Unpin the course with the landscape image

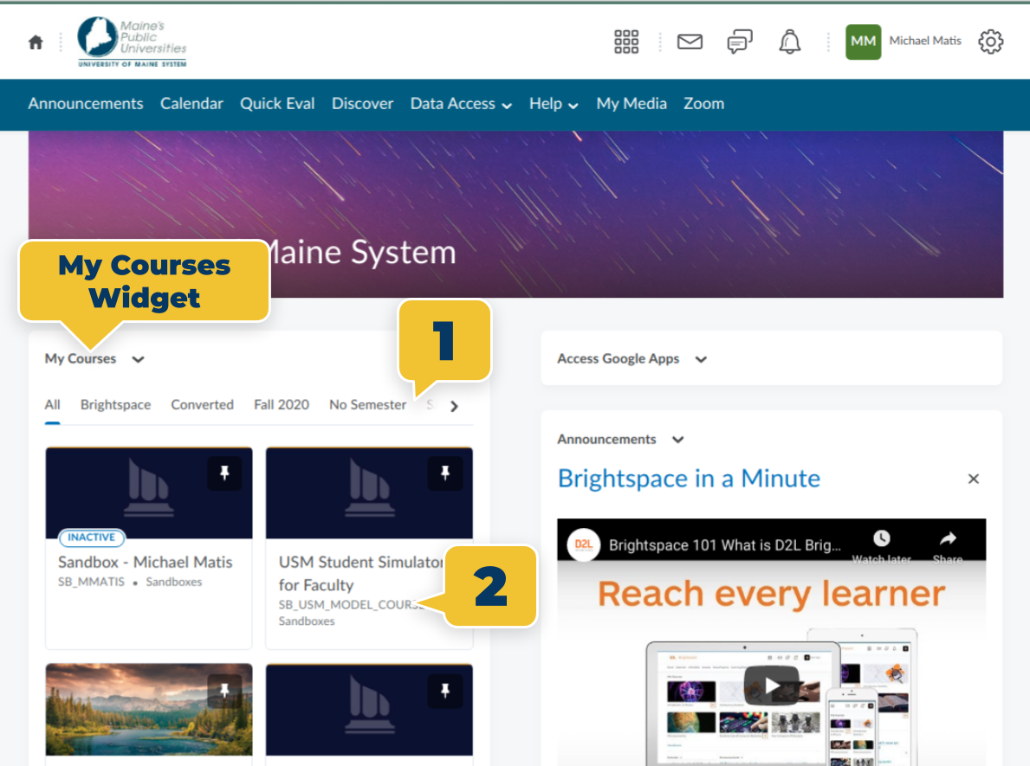224,691
